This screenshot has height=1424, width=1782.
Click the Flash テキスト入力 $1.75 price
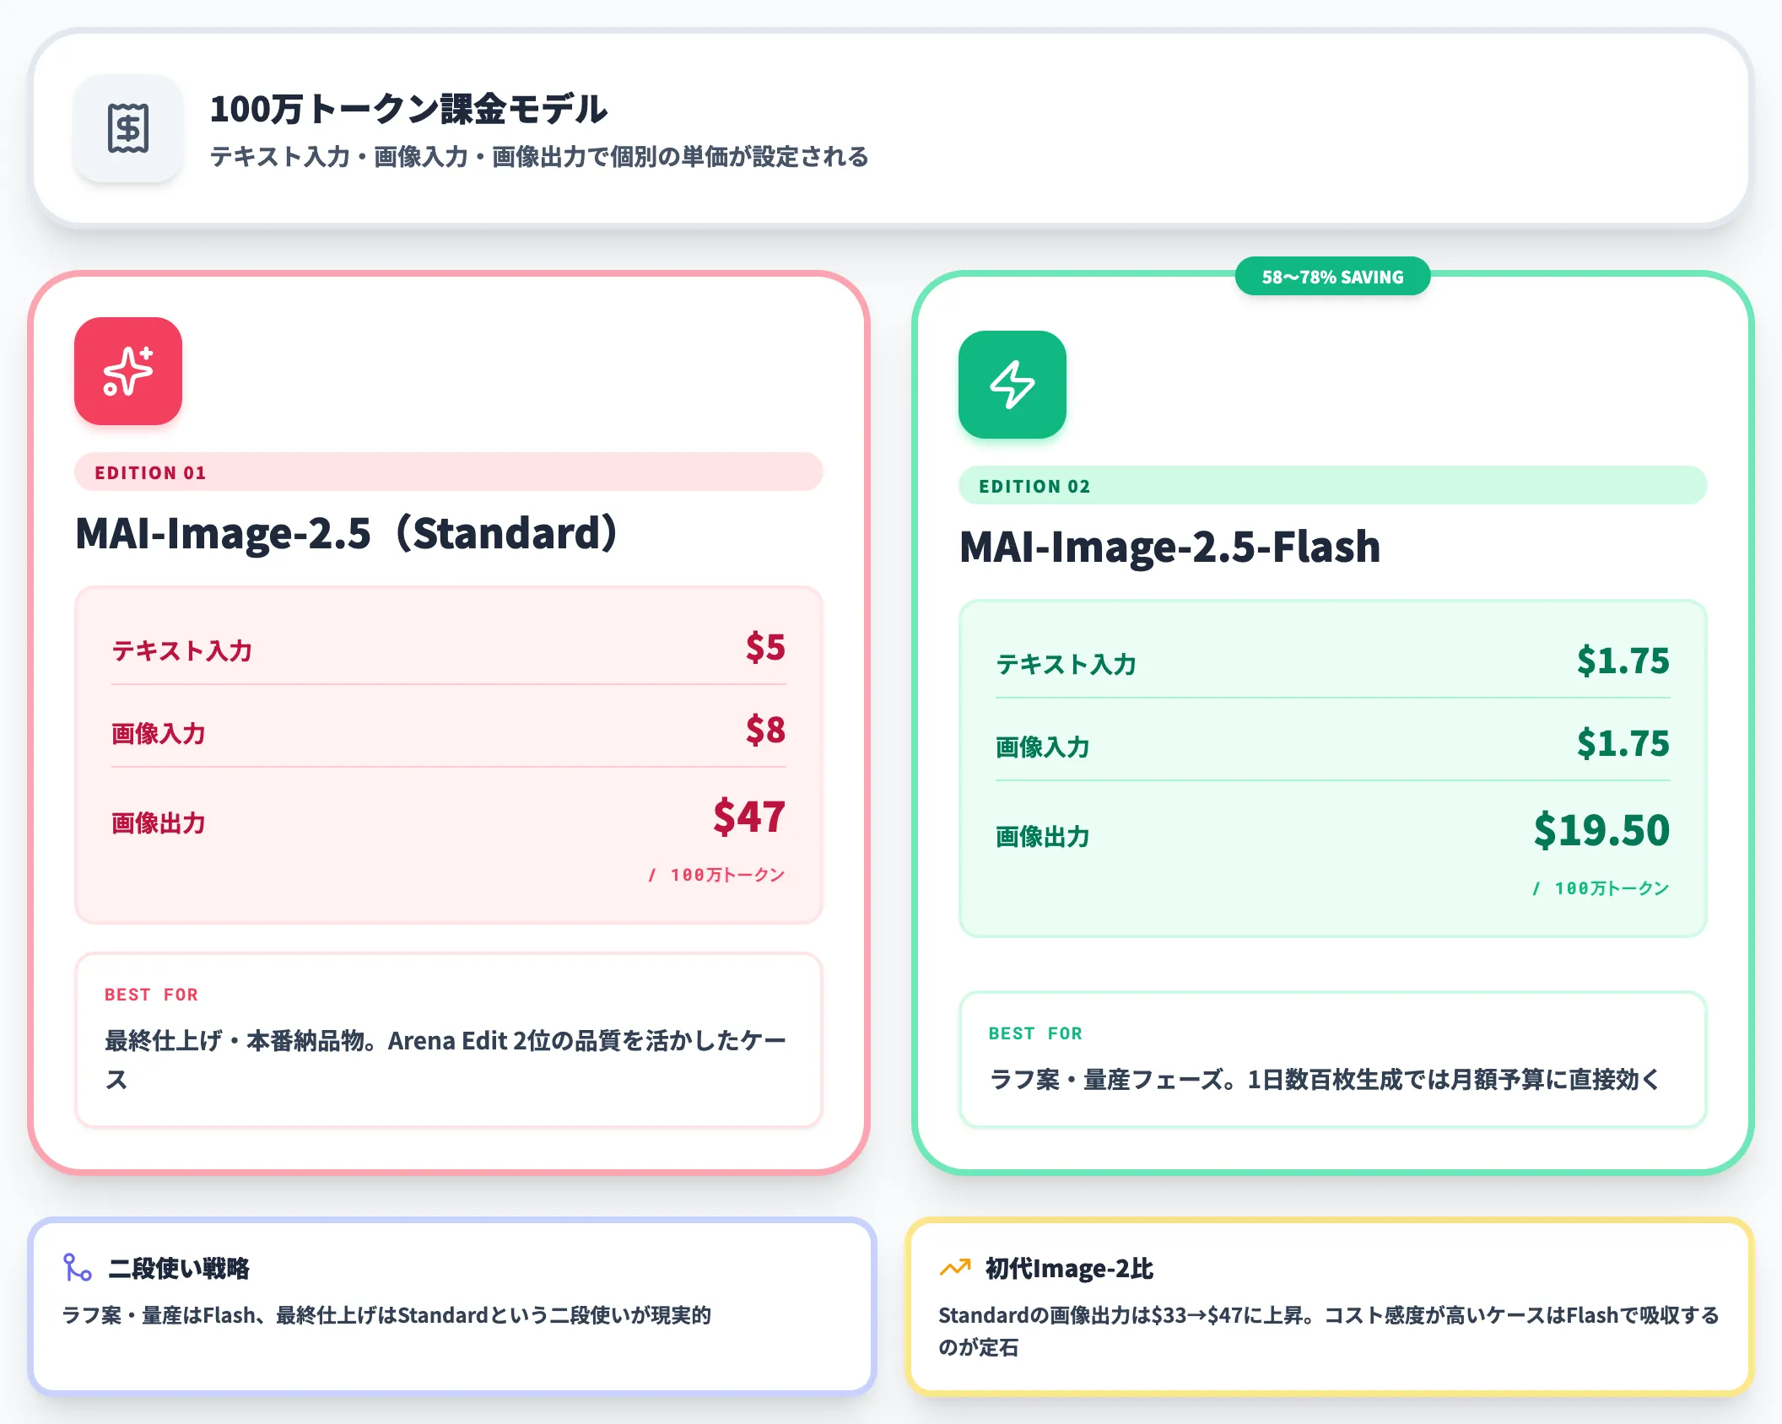1623,661
